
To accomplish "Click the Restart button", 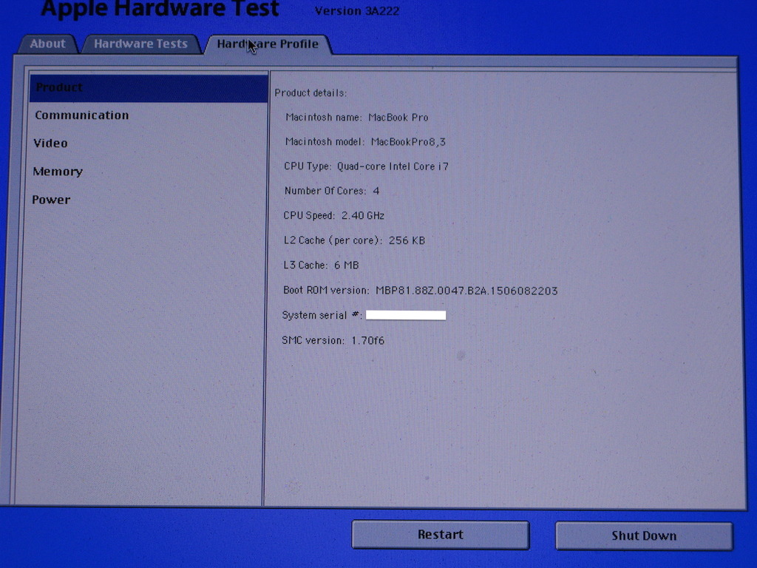I will coord(441,535).
